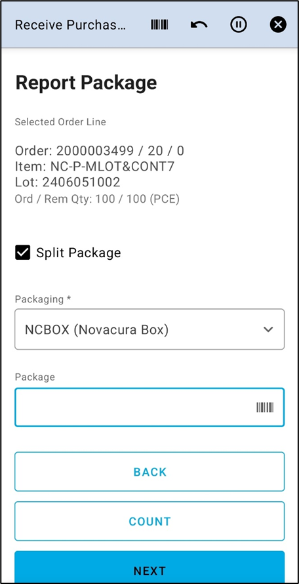Pause the workflow with the pause icon
This screenshot has height=584, width=299.
(238, 25)
